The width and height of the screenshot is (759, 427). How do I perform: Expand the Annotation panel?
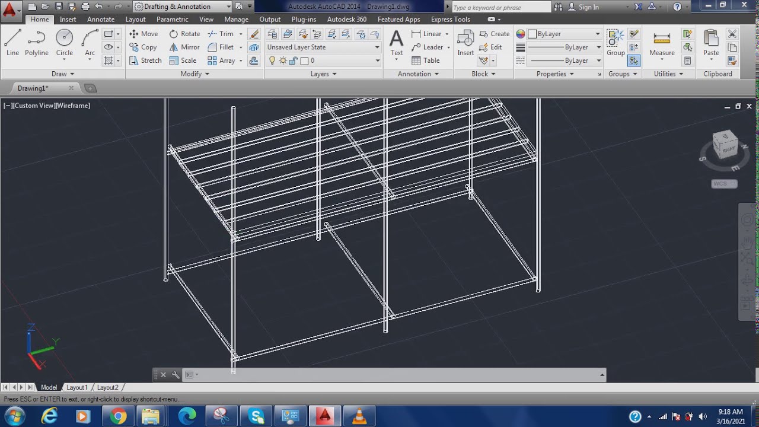[x=419, y=74]
